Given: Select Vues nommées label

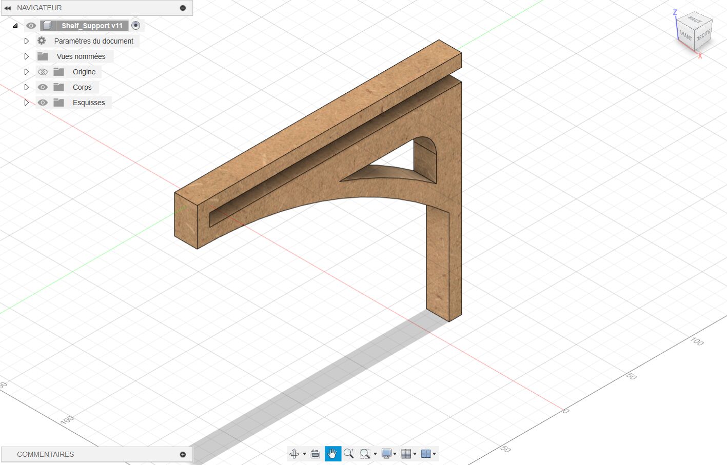Looking at the screenshot, I should [x=81, y=56].
